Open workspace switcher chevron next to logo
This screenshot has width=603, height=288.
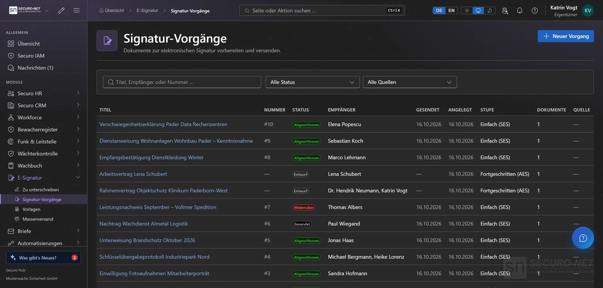point(47,10)
